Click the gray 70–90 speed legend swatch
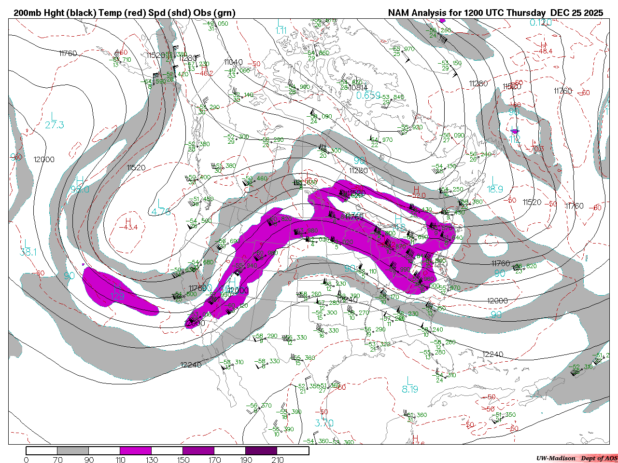618x463 pixels. coord(73,451)
